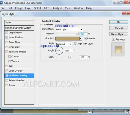The height and width of the screenshot is (115, 130).
Task: Click the Photoshop application icon in title bar
Action: point(1,3)
